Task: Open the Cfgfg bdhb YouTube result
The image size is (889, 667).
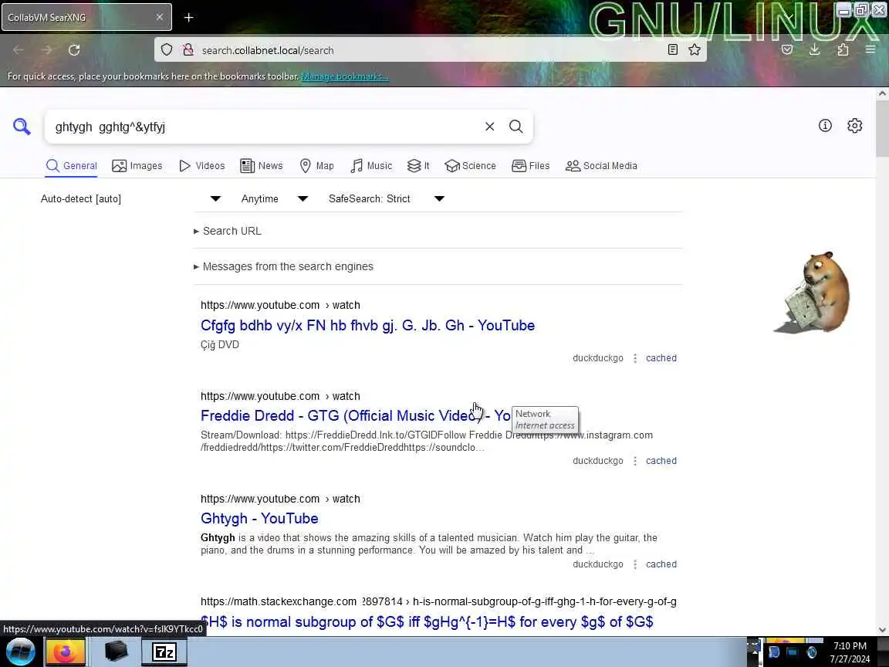Action: coord(367,326)
